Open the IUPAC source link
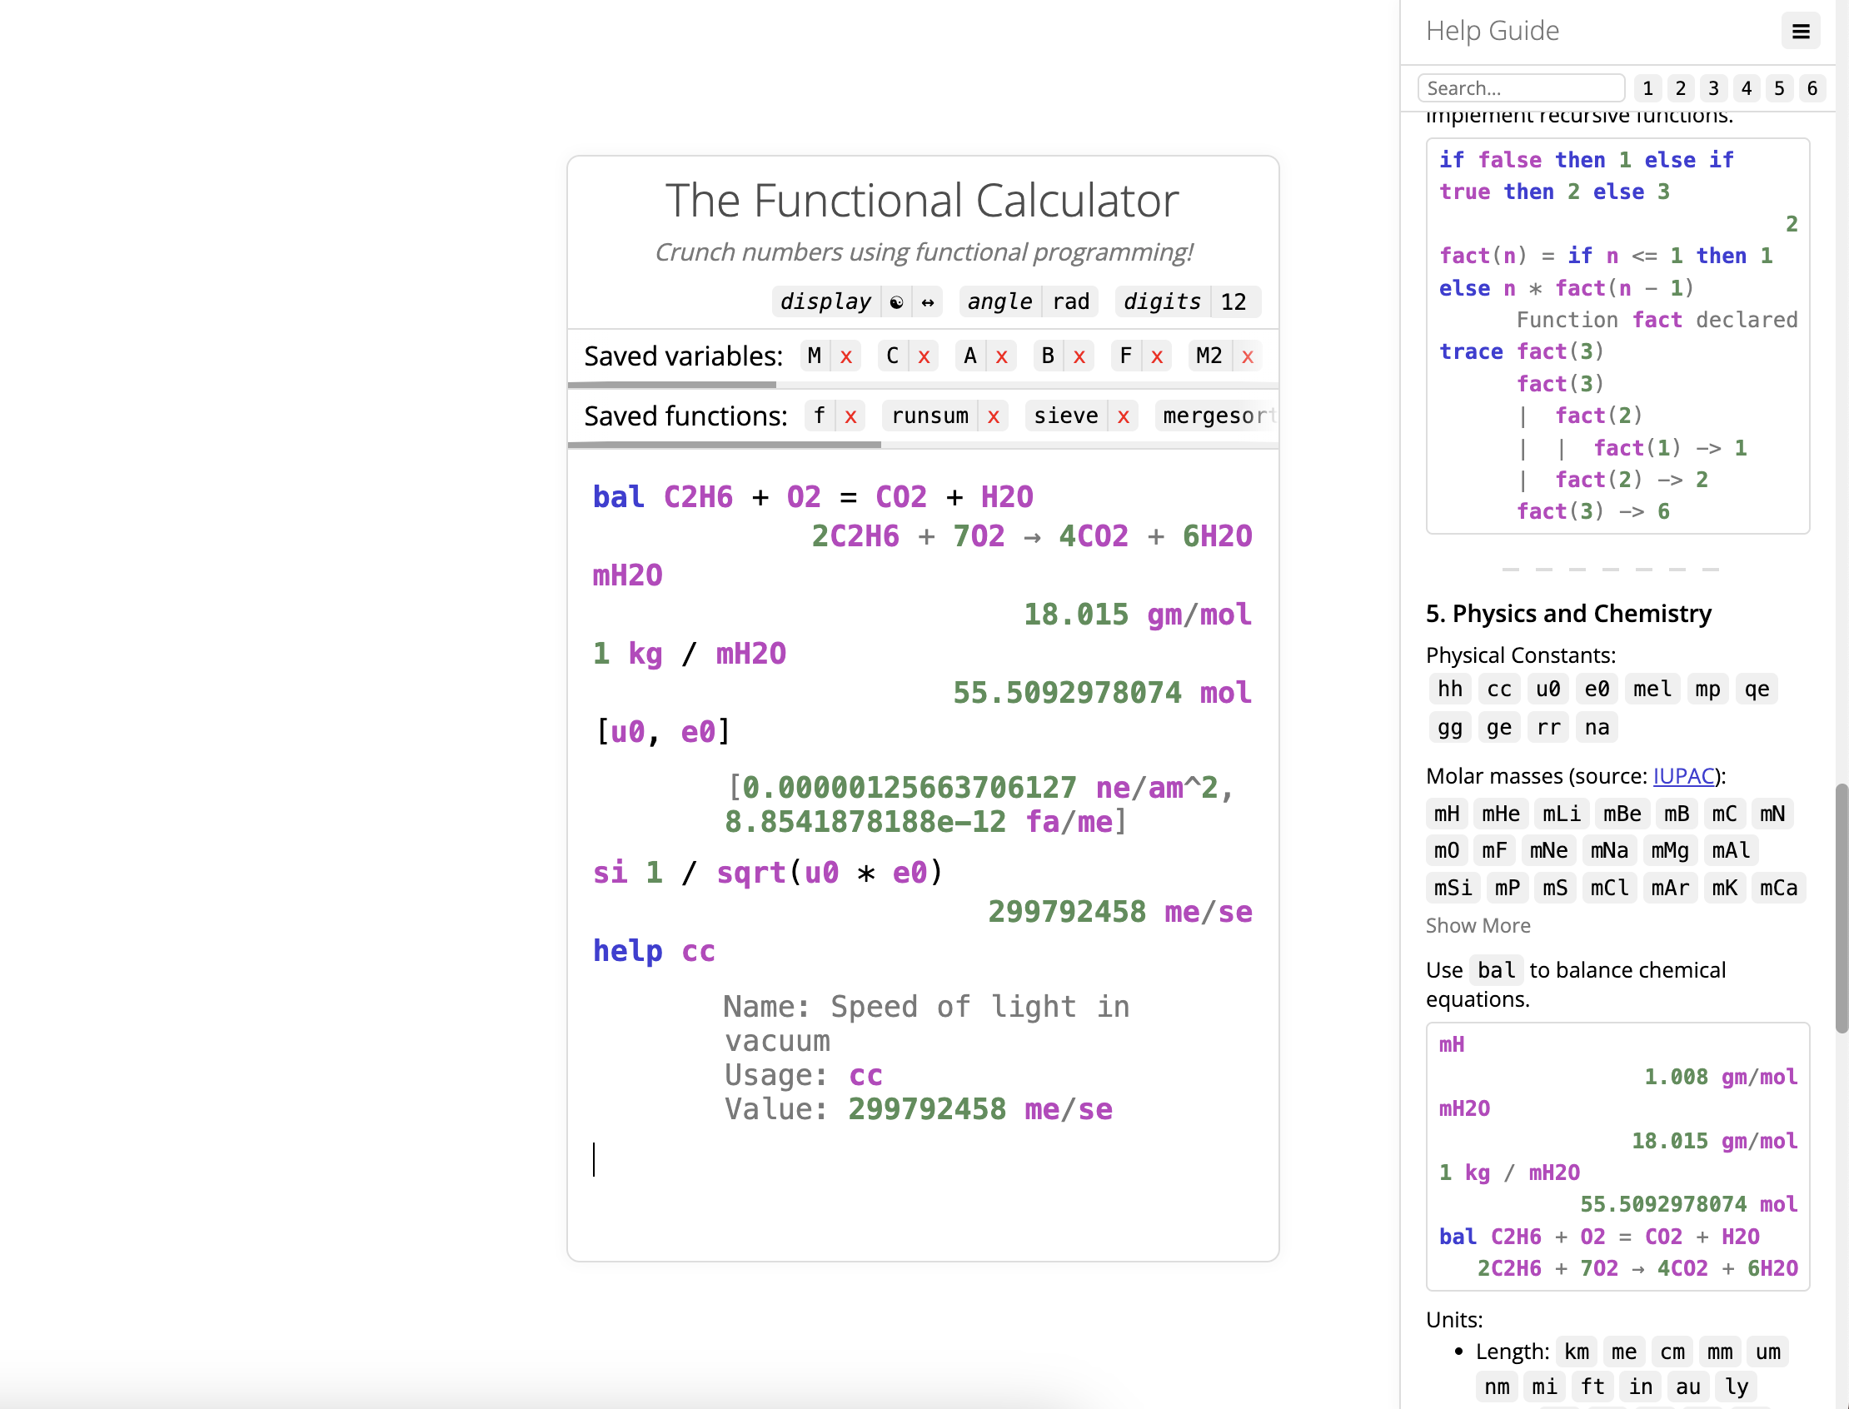Image resolution: width=1849 pixels, height=1409 pixels. click(x=1683, y=776)
